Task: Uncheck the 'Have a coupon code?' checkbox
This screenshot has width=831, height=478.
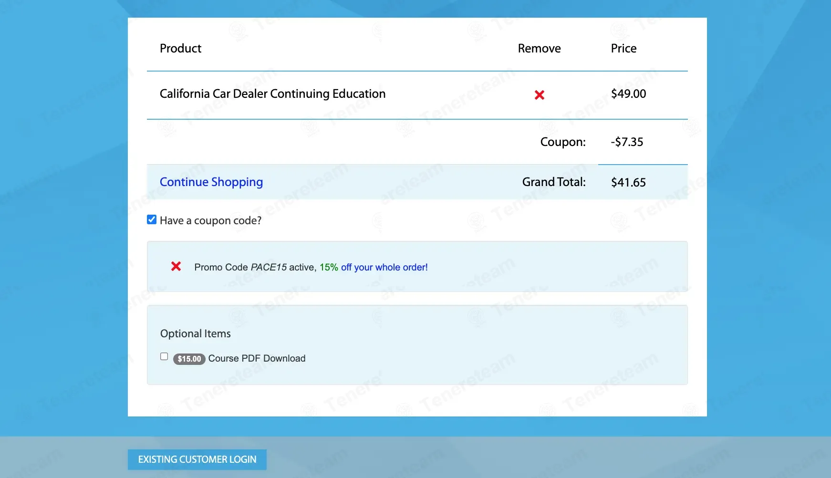Action: click(152, 219)
